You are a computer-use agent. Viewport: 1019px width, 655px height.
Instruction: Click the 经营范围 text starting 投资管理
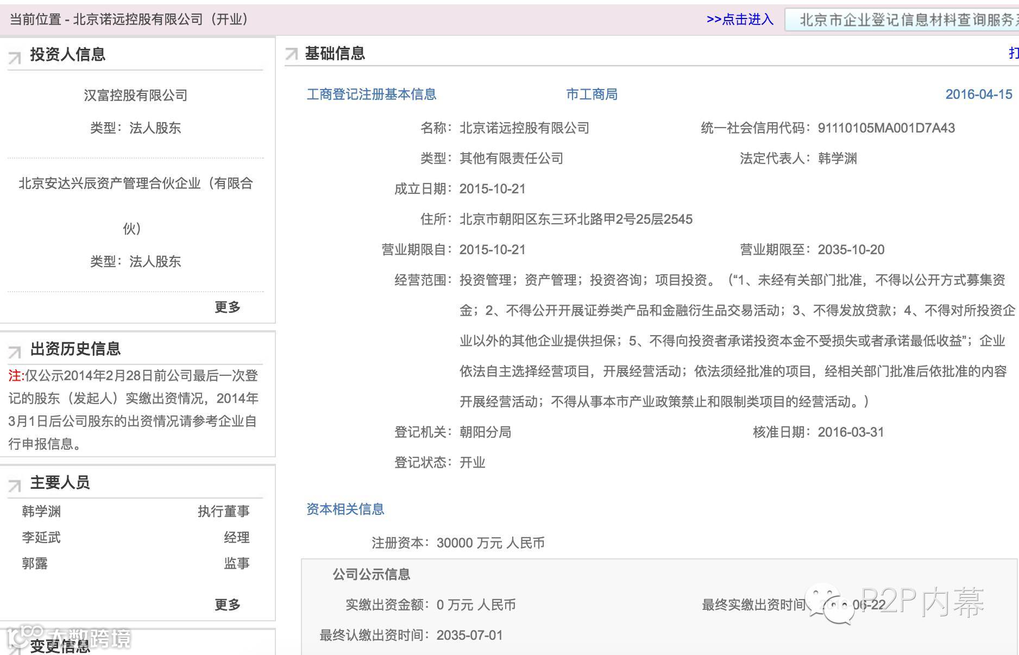738,341
